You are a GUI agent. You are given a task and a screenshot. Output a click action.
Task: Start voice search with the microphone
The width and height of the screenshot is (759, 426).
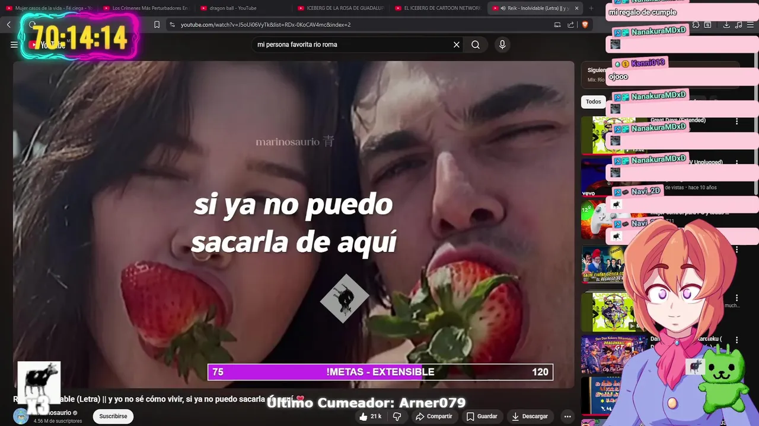point(502,44)
